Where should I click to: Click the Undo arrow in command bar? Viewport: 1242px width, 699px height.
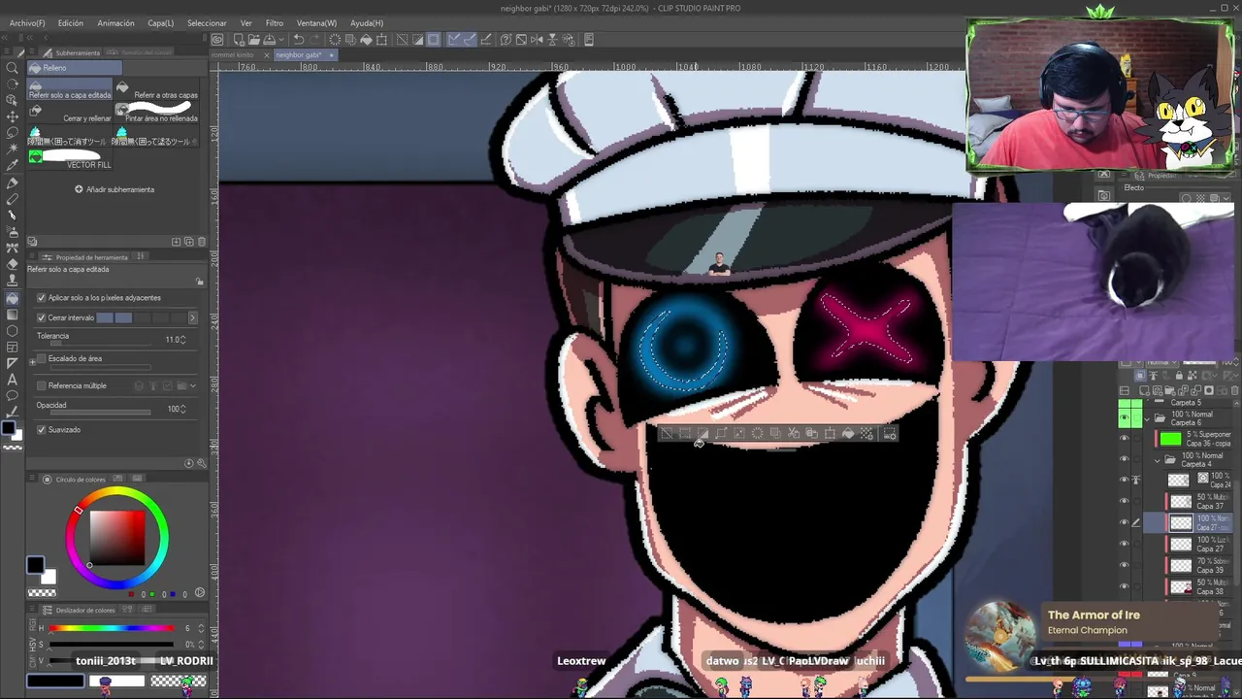[299, 40]
